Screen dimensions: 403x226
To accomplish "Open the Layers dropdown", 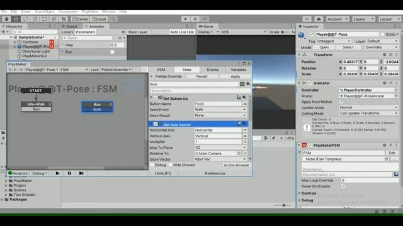I will [363, 19].
